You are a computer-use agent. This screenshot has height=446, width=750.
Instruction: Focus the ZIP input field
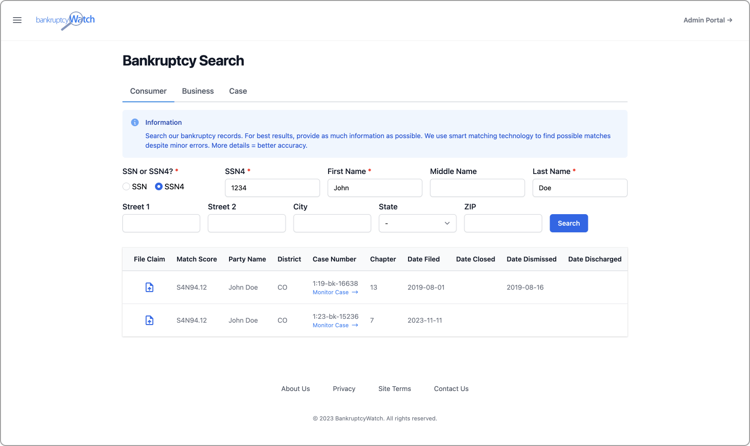503,223
